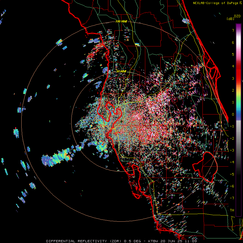Click the -6 value on the color scale
243x243 pixels.
point(232,186)
